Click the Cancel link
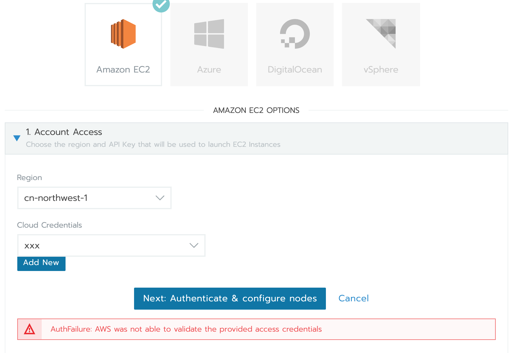This screenshot has height=353, width=510. (353, 298)
